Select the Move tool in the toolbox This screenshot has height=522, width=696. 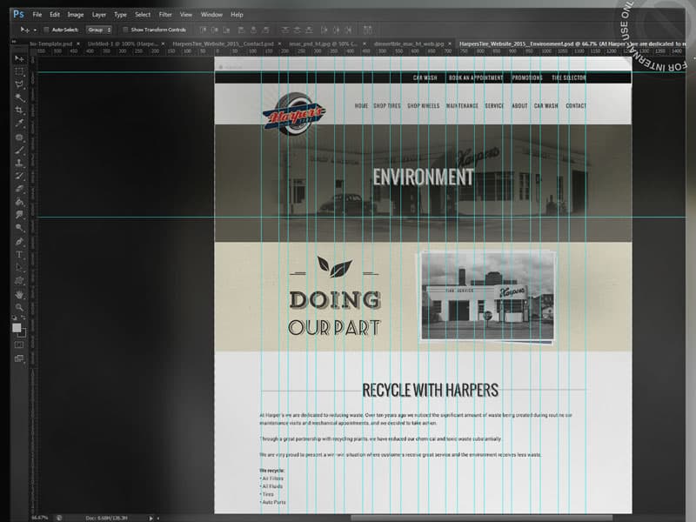(x=19, y=58)
